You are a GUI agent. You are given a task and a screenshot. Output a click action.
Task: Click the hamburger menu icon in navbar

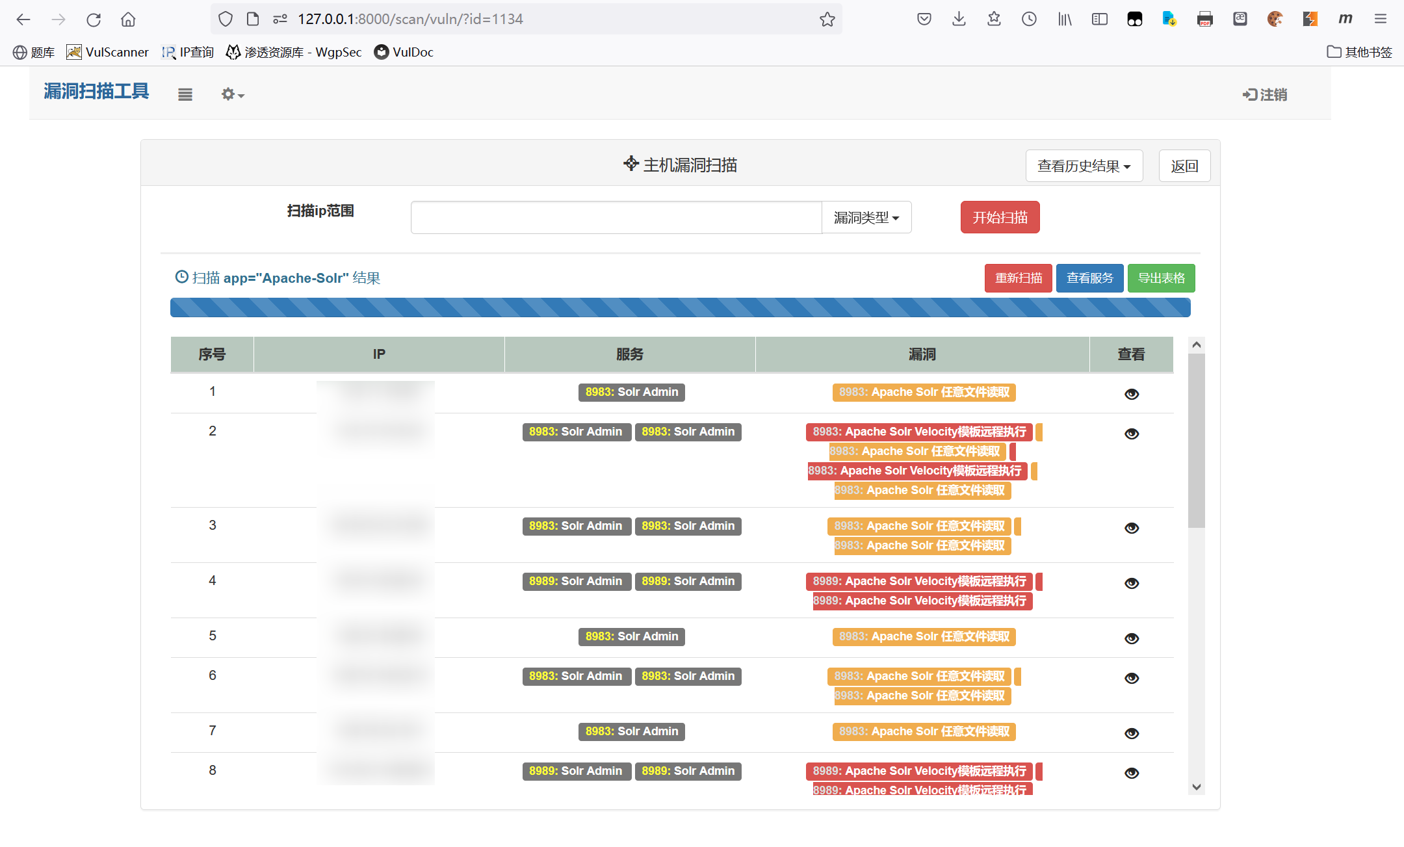[185, 95]
